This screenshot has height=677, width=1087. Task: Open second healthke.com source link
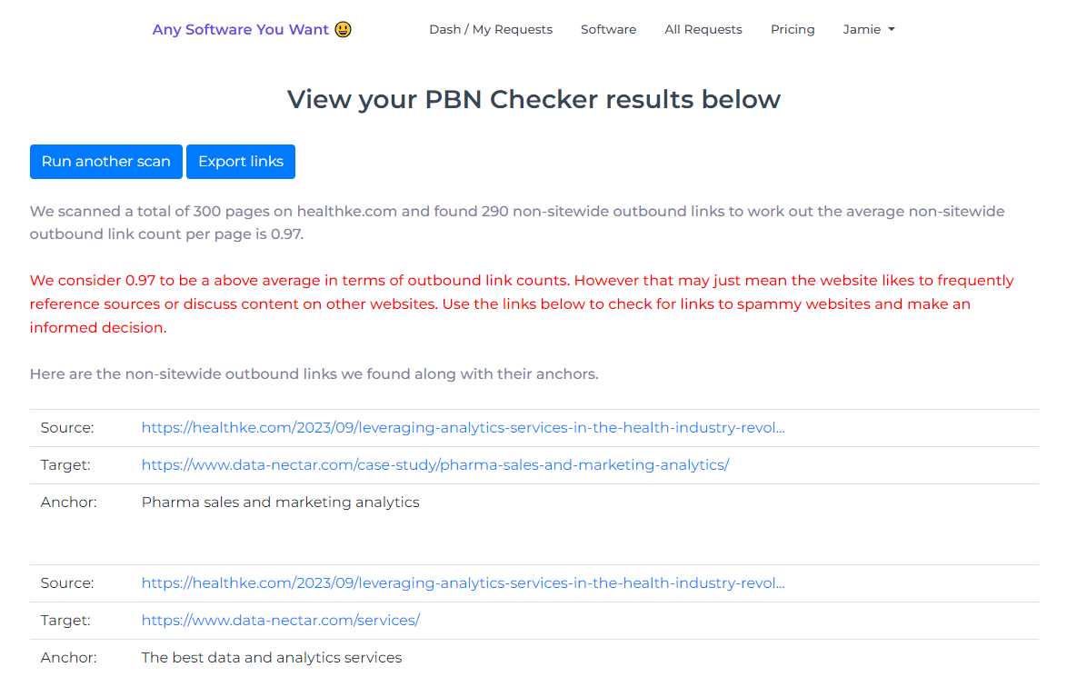(x=464, y=582)
